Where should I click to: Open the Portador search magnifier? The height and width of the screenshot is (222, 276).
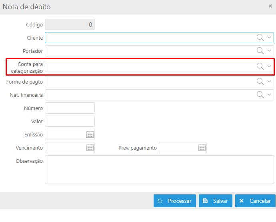coord(260,51)
